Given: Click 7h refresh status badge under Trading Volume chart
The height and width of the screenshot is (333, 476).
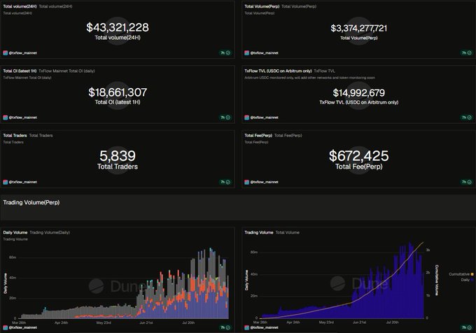Looking at the screenshot, I should (x=467, y=327).
